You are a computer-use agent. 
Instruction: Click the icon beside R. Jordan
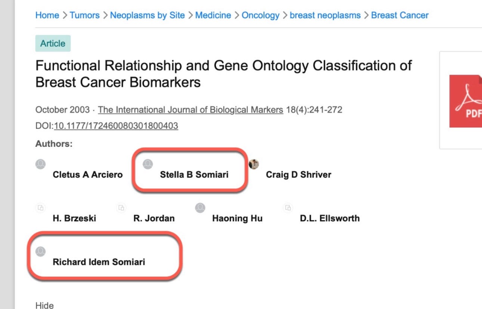(x=121, y=208)
